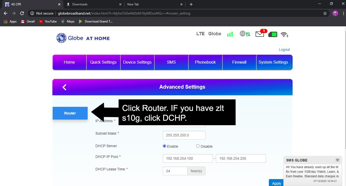The image size is (346, 186).
Task: Open the Gmail bookmark
Action: pyautogui.click(x=28, y=21)
